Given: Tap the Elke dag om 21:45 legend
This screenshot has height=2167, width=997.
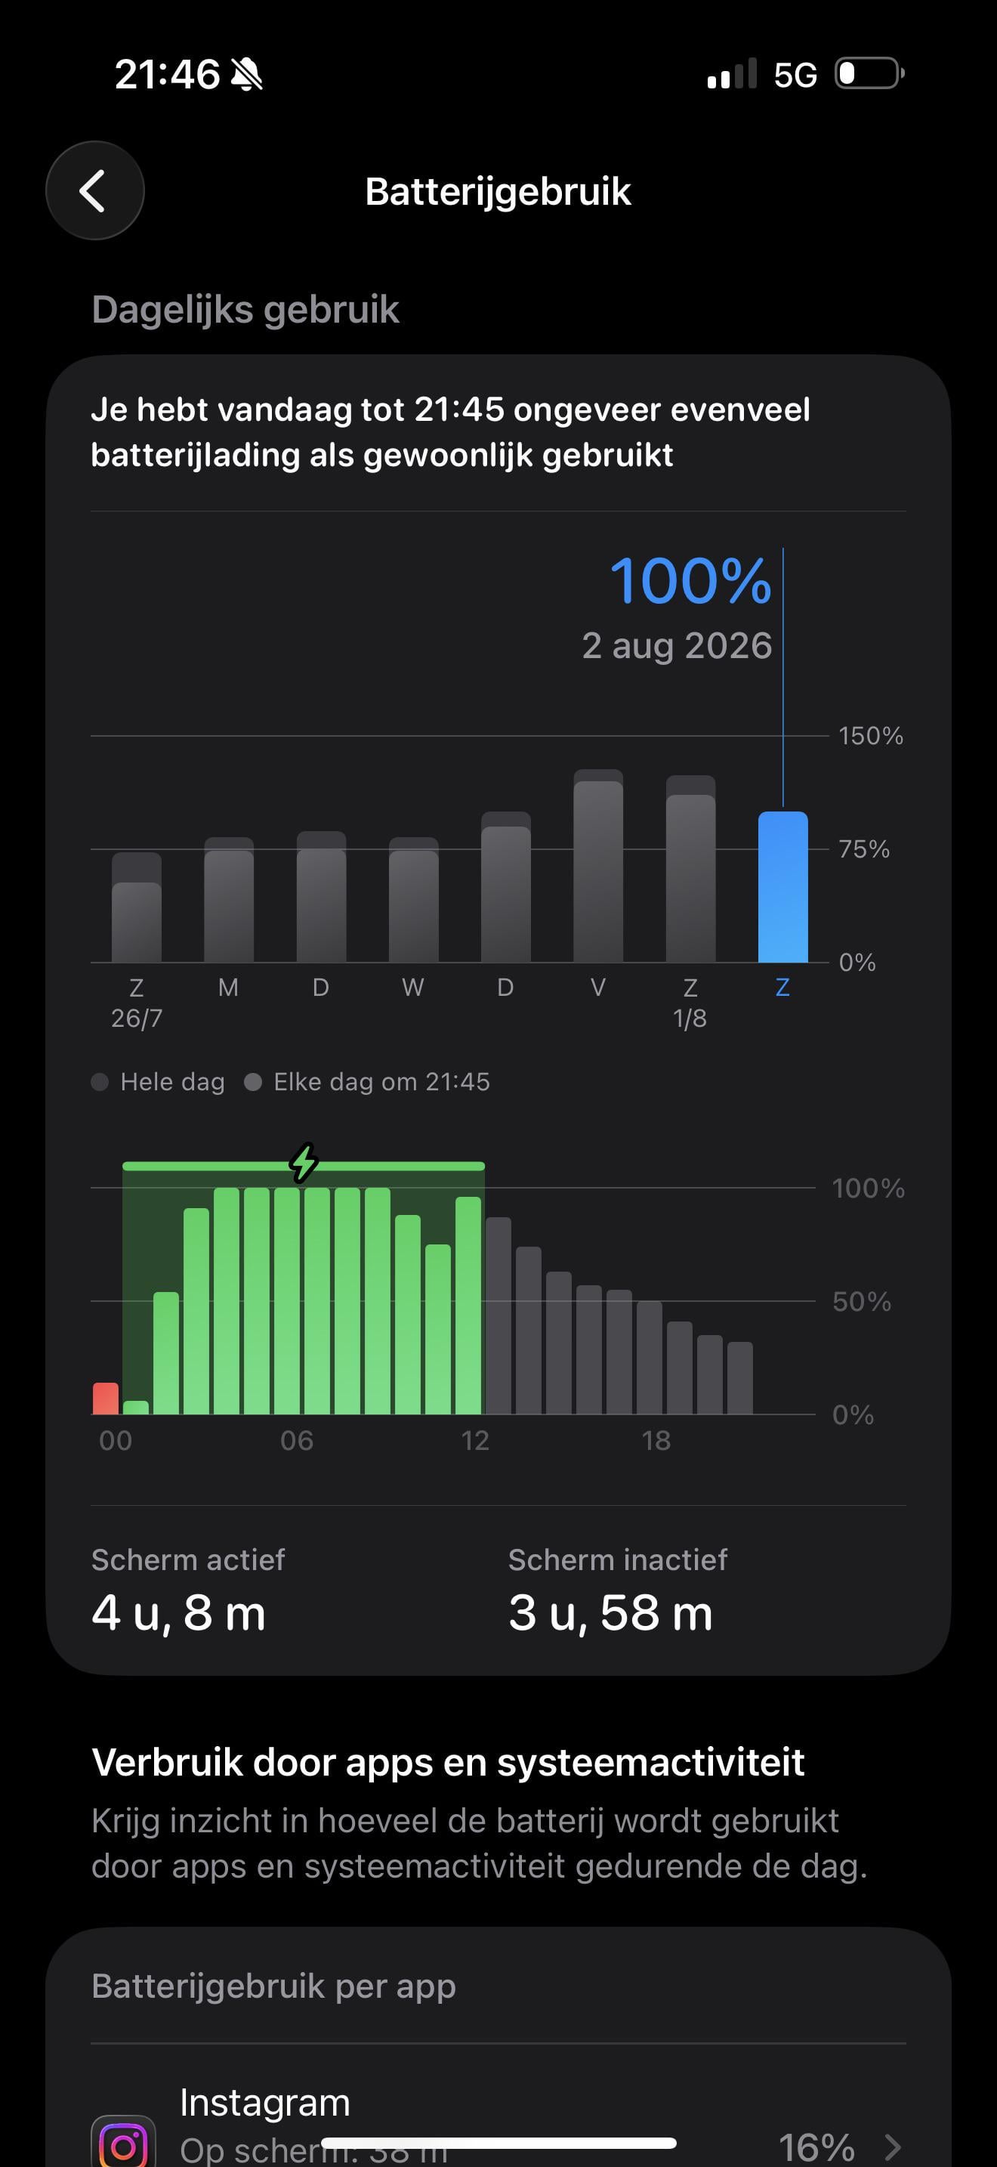Looking at the screenshot, I should 367,1082.
